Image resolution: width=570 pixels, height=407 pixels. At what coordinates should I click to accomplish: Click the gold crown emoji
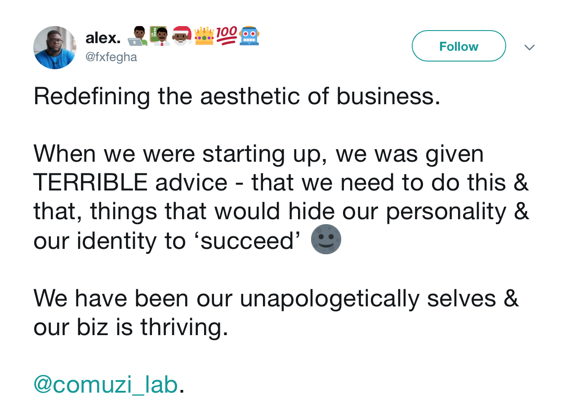pyautogui.click(x=204, y=36)
